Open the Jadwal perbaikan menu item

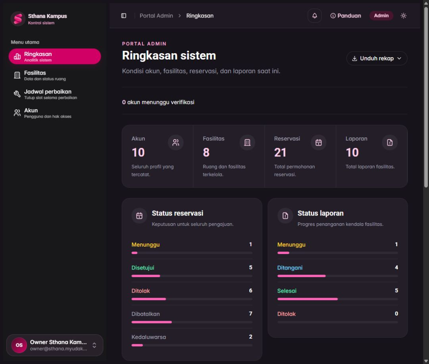pos(55,94)
